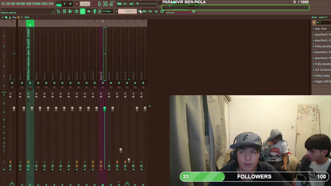Screen dimensions: 331x186
Task: Click the yellow square mixer toolbar icon
Action: (x=18, y=17)
